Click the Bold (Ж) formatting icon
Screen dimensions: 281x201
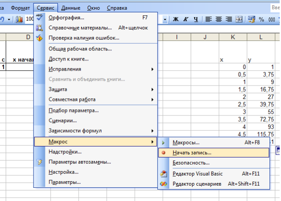coord(175,19)
